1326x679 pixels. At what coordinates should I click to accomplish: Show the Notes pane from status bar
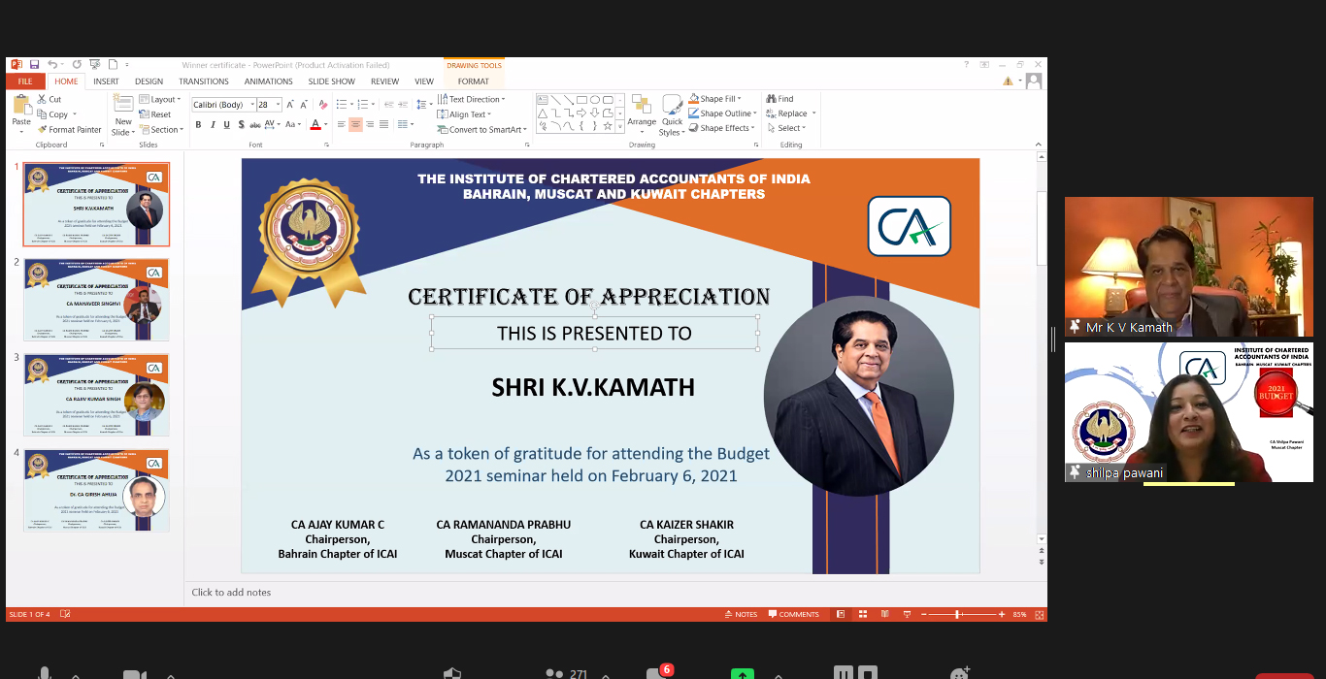(740, 614)
